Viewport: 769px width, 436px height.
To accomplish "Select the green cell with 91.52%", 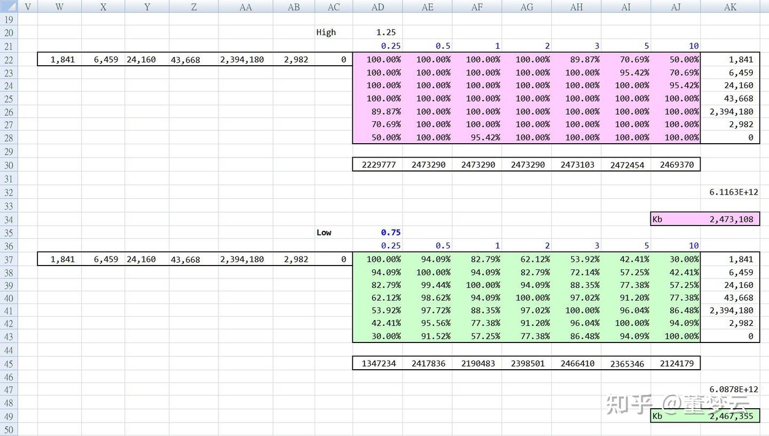I will [x=427, y=336].
